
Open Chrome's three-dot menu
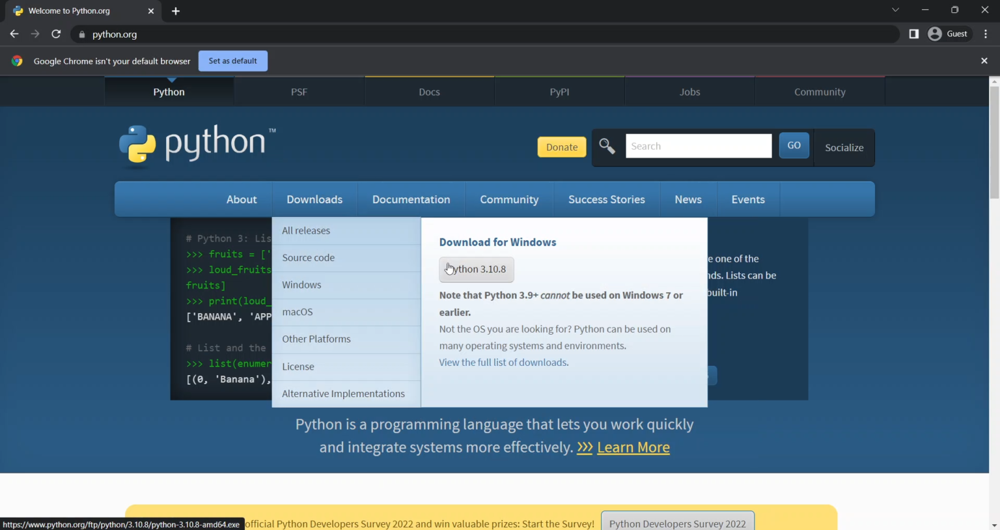click(x=986, y=34)
